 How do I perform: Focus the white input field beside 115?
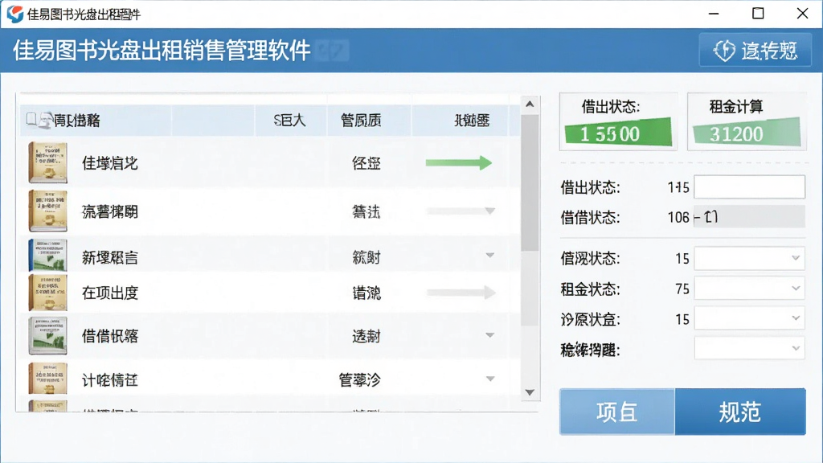(749, 186)
